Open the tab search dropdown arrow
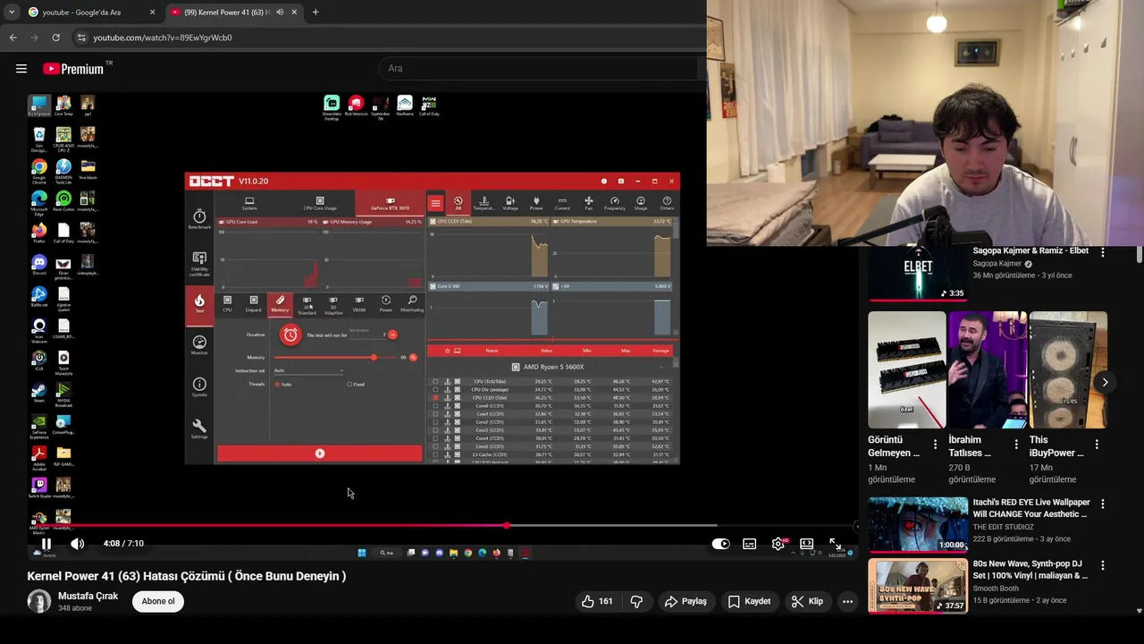Viewport: 1144px width, 644px height. [x=11, y=13]
